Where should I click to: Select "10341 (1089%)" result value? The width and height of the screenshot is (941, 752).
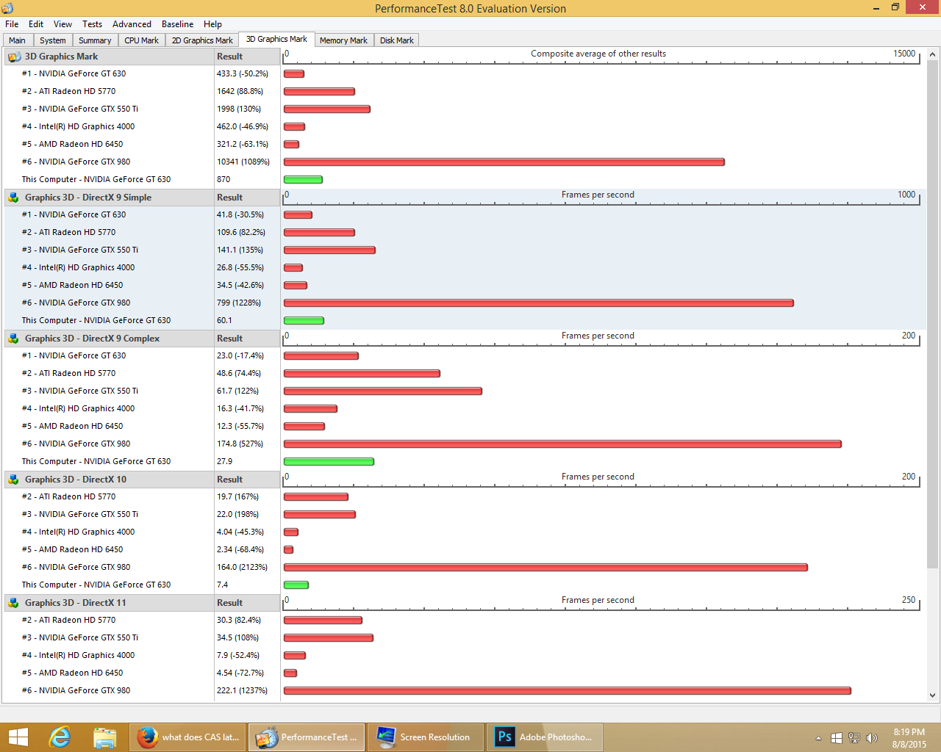pyautogui.click(x=243, y=162)
